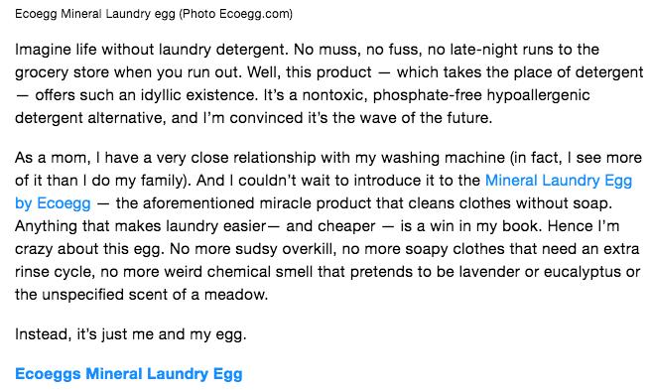Open the 'Mineral Laundry Egg' inline link
This screenshot has width=650, height=390.
pyautogui.click(x=559, y=181)
